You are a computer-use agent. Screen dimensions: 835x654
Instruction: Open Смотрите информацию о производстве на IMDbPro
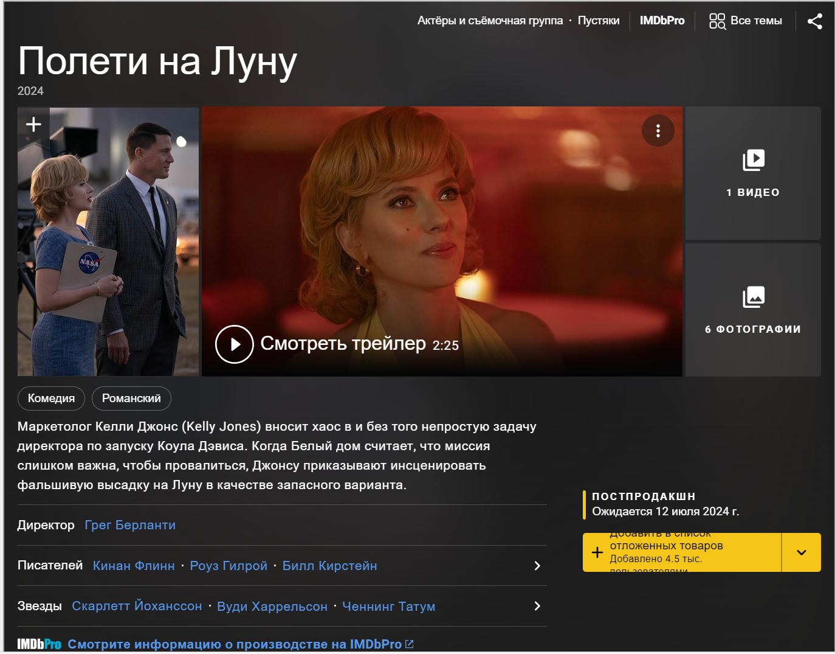[x=241, y=644]
